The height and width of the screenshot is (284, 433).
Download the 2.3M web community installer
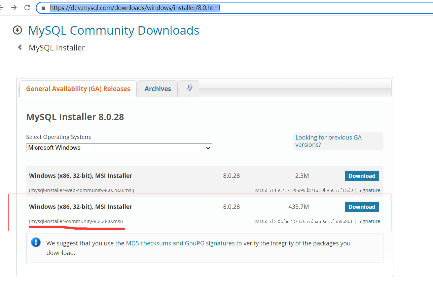click(362, 176)
